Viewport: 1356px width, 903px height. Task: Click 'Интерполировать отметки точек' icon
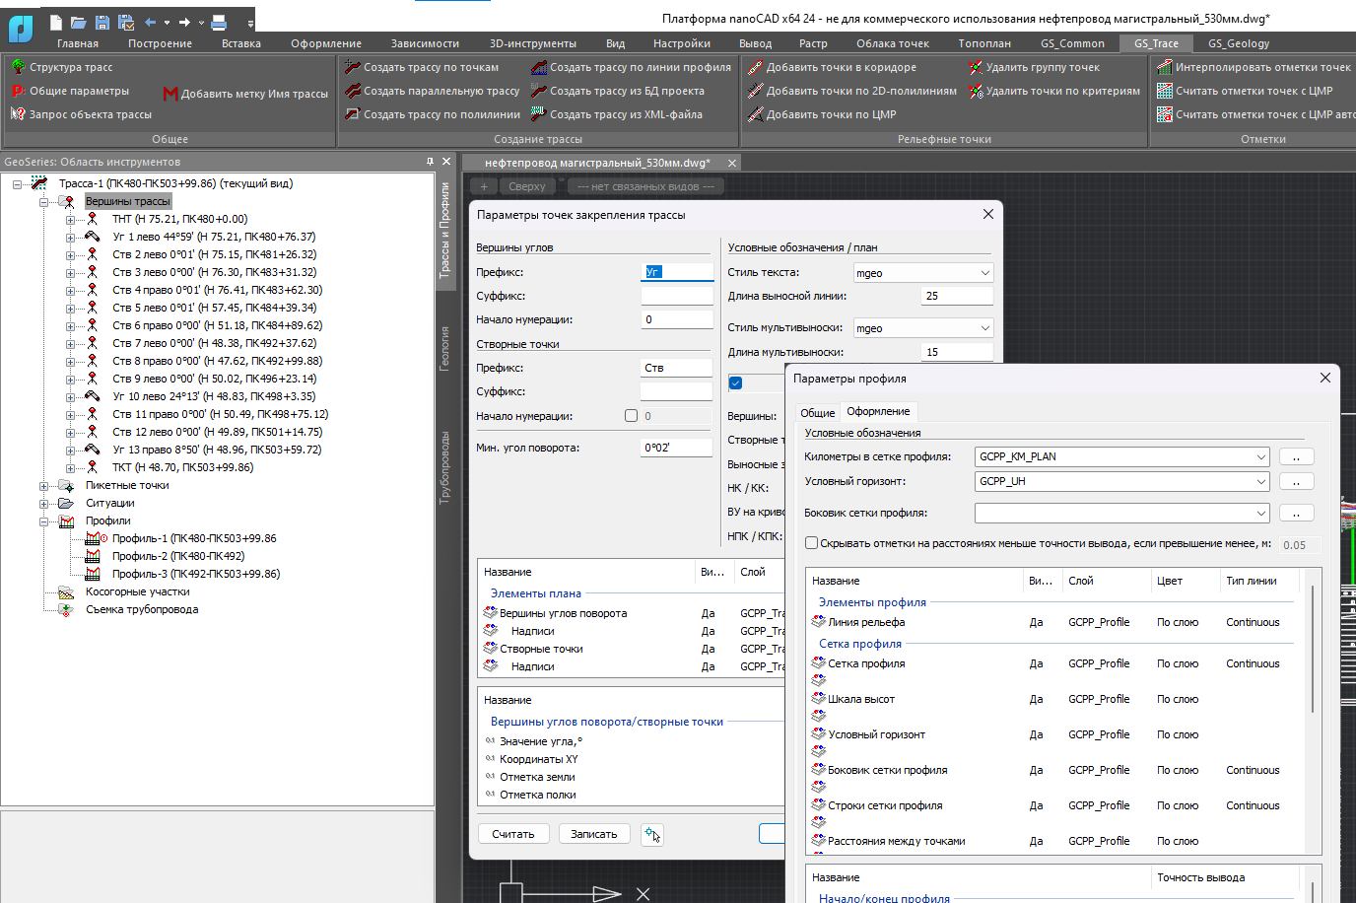pos(1165,67)
